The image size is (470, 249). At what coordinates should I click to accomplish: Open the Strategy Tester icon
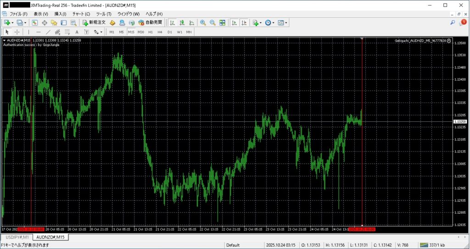tap(73, 22)
